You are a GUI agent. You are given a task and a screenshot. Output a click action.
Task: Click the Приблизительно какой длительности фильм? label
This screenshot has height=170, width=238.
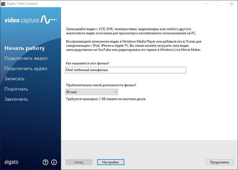click(101, 85)
